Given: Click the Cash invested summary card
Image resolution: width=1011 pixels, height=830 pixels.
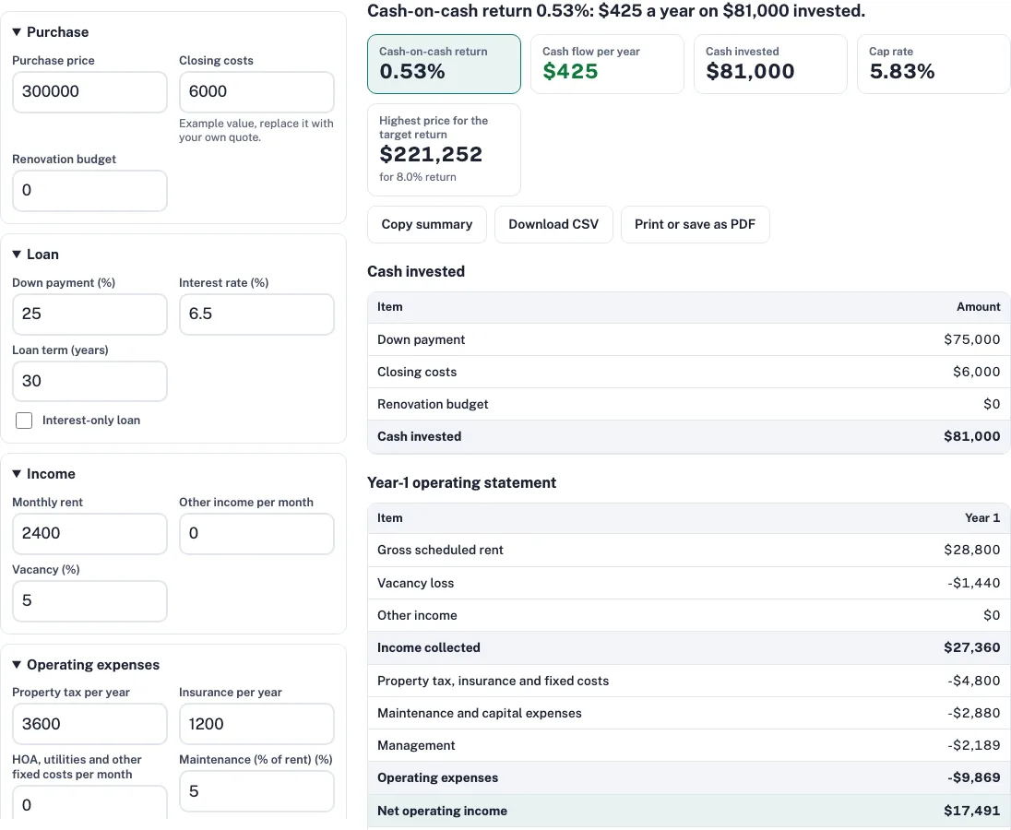Looking at the screenshot, I should click(770, 64).
